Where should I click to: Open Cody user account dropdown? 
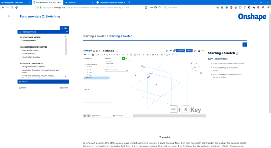point(202,51)
